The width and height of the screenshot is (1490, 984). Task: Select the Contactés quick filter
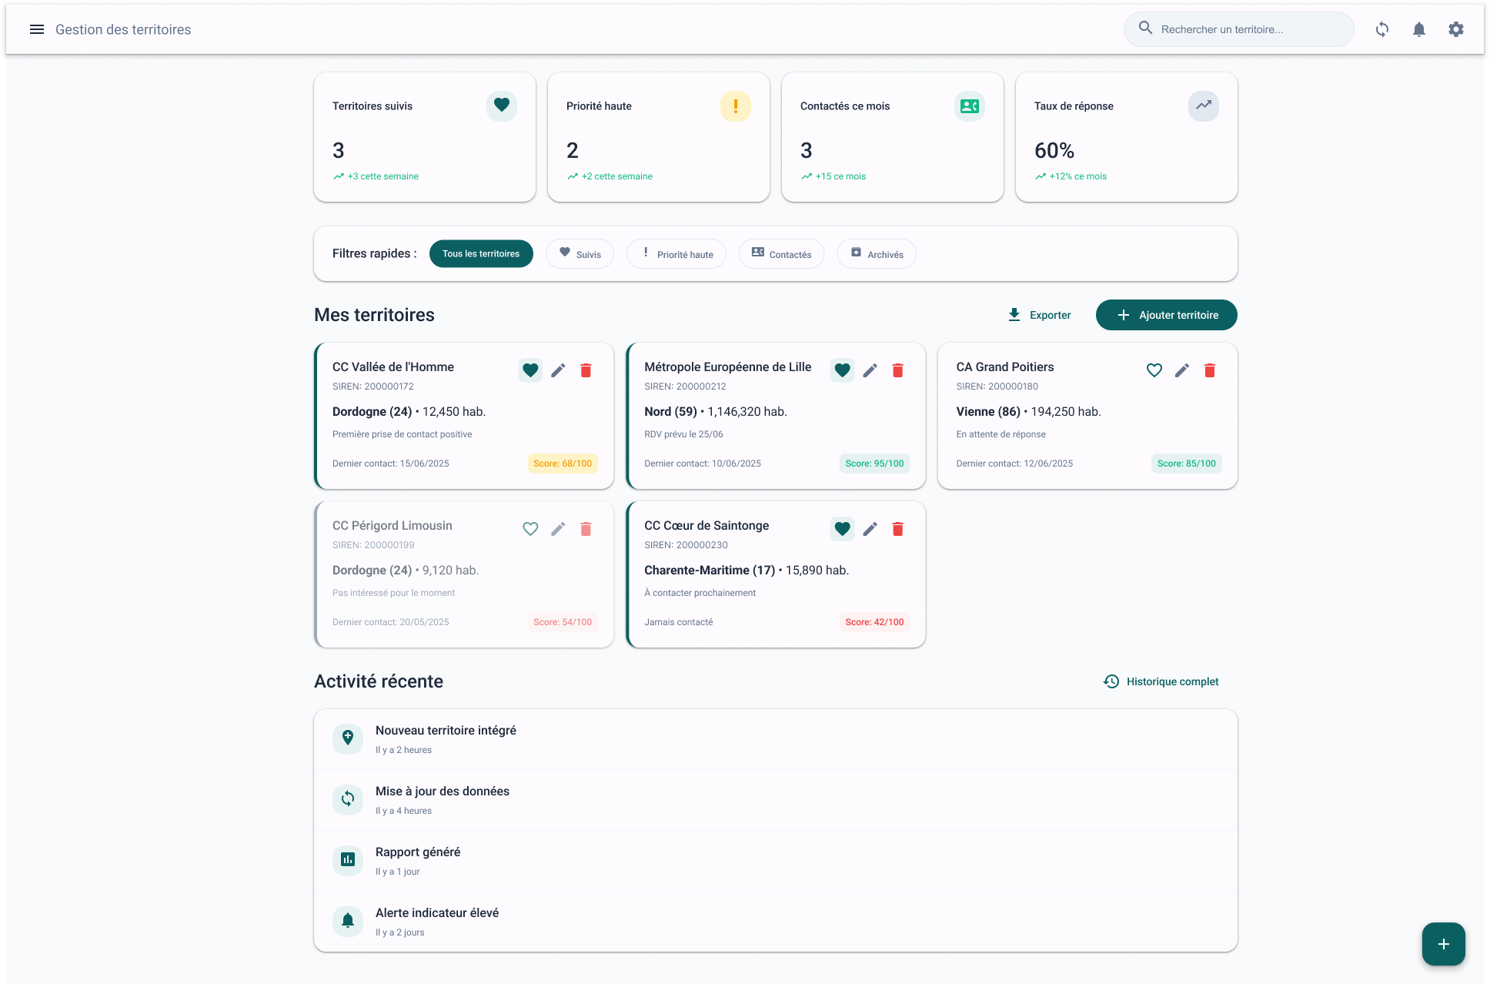(781, 254)
